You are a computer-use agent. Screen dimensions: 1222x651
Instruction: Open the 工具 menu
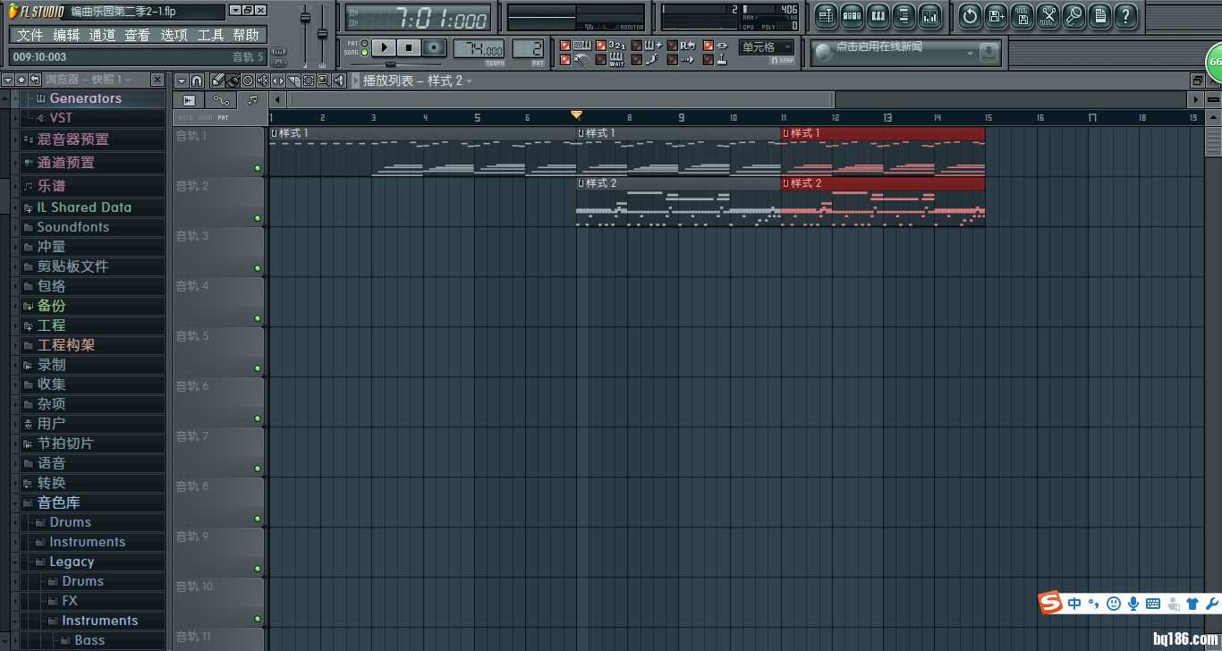210,35
